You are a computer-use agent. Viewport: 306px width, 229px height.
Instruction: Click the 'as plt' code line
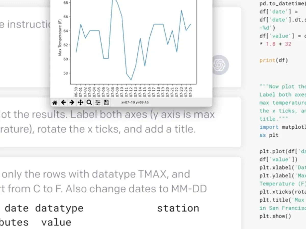coord(269,135)
